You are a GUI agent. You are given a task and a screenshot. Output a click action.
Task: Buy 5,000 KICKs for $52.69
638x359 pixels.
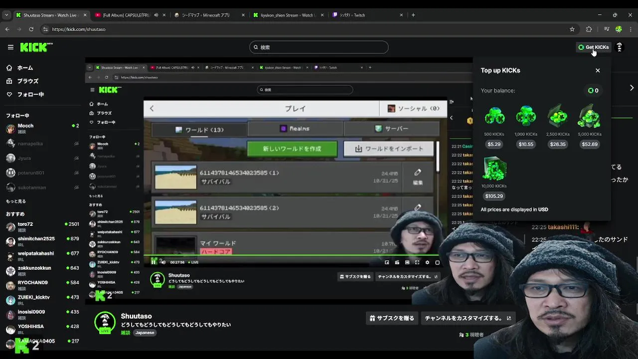[x=590, y=144]
